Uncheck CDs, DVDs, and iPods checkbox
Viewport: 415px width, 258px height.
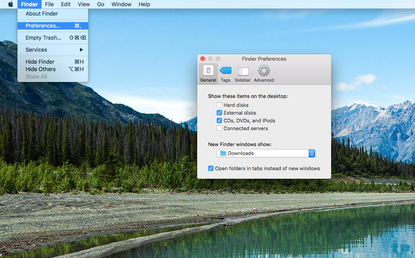click(219, 120)
